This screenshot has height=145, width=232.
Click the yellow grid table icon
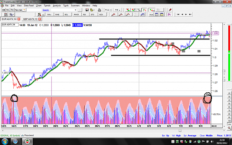pos(162,14)
